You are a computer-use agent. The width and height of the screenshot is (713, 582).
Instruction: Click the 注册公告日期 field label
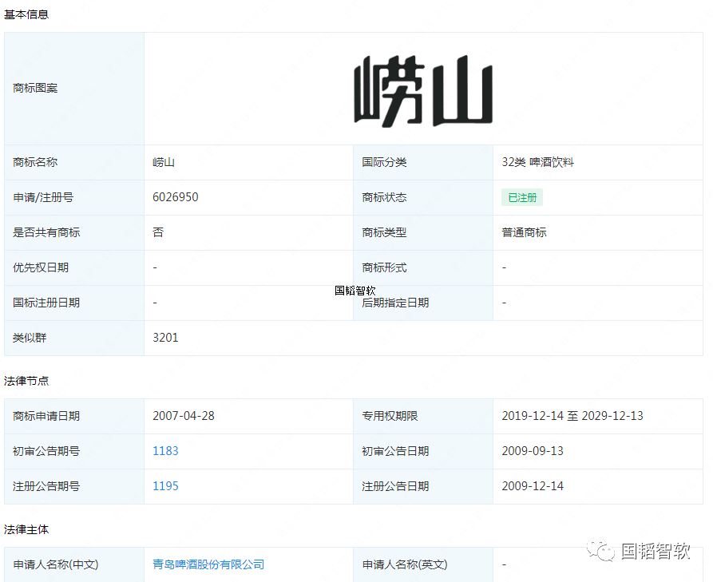pos(395,486)
